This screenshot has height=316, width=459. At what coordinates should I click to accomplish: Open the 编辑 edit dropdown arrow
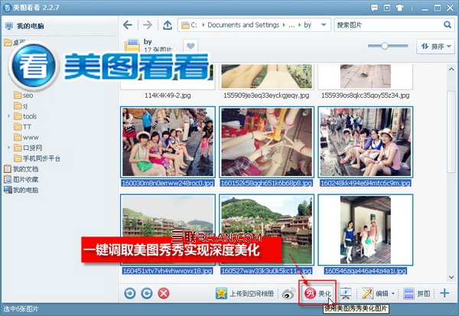(393, 294)
